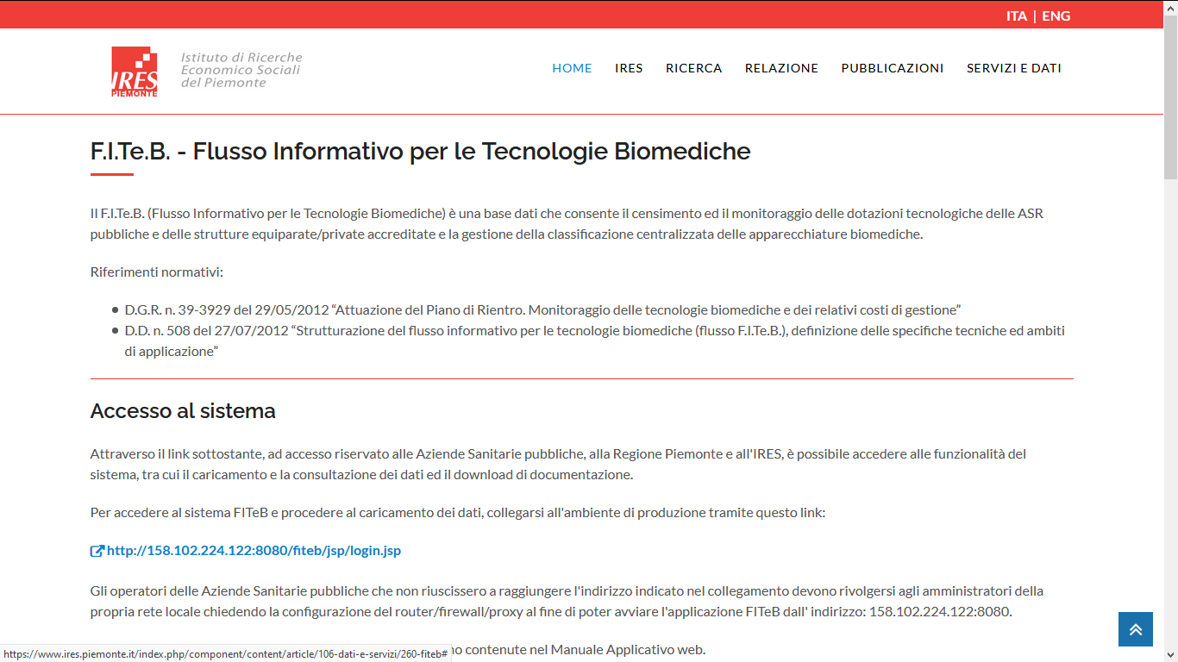Click the 'Manuale Applicativo web' text
This screenshot has width=1178, height=662.
click(x=628, y=649)
